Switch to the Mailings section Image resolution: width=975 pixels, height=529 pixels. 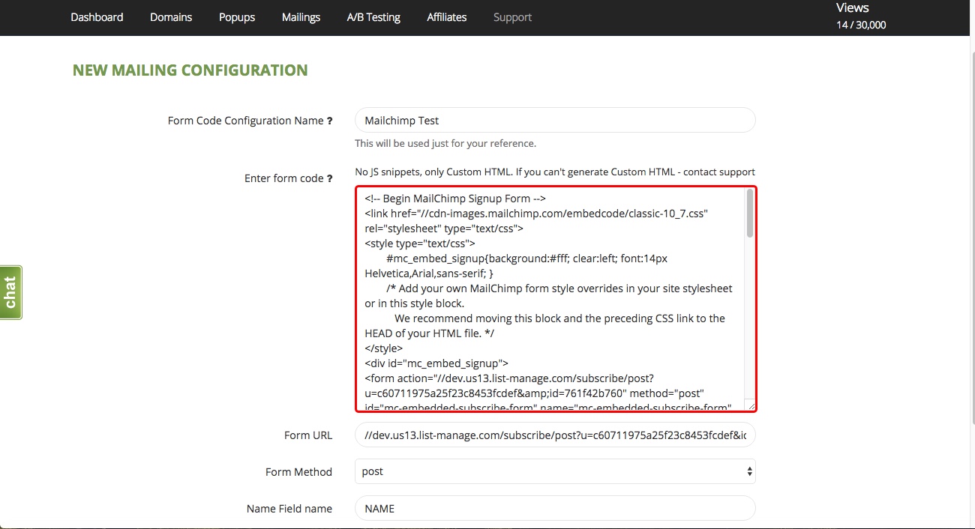tap(301, 17)
